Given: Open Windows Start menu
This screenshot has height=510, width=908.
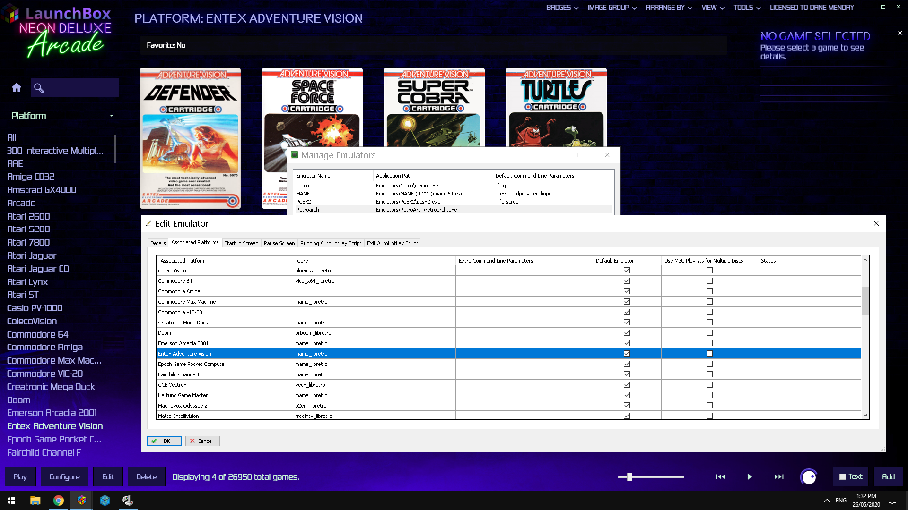Looking at the screenshot, I should [11, 501].
